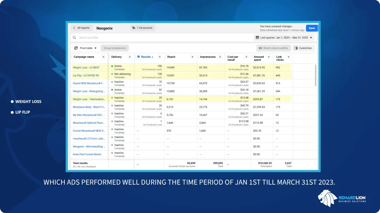Click the Reach column header
This screenshot has height=213, width=380.
171,57
